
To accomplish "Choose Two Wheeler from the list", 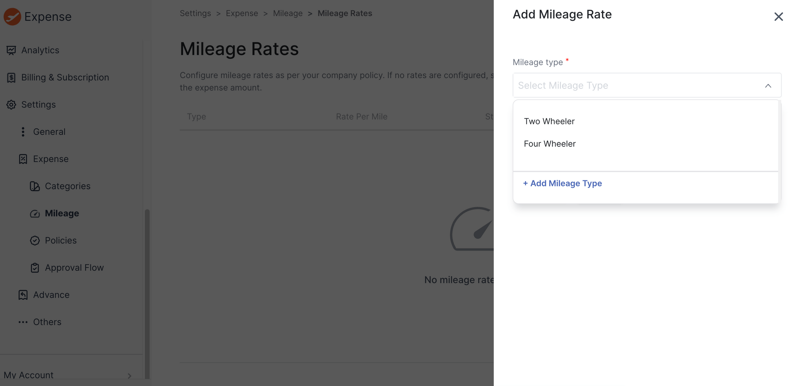I will (x=549, y=121).
